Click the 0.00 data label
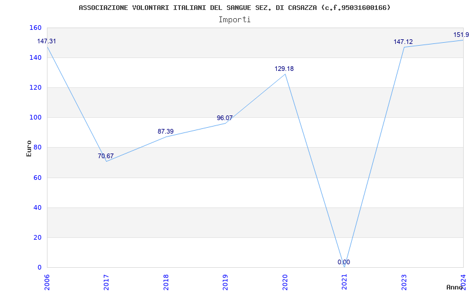Viewport: 469px width, 293px height. (344, 262)
